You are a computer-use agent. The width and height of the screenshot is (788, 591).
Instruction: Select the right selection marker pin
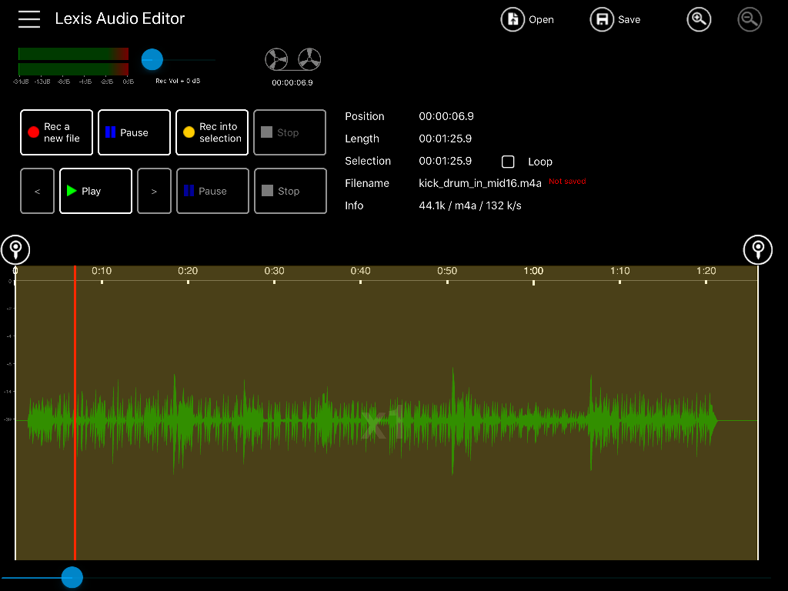click(758, 249)
